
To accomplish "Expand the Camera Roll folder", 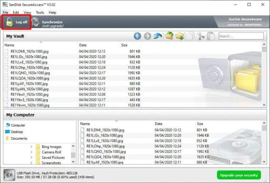I will point(31,152).
